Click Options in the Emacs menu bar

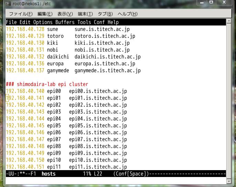43,22
